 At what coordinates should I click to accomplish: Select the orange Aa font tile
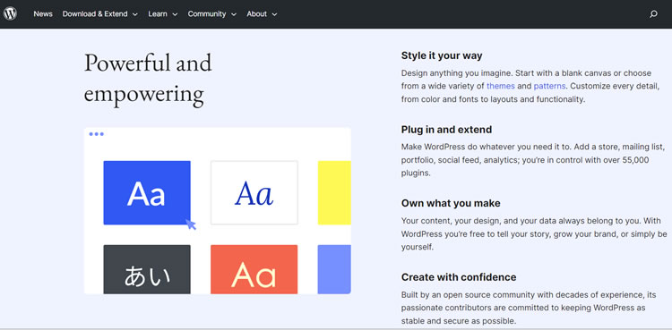point(254,269)
